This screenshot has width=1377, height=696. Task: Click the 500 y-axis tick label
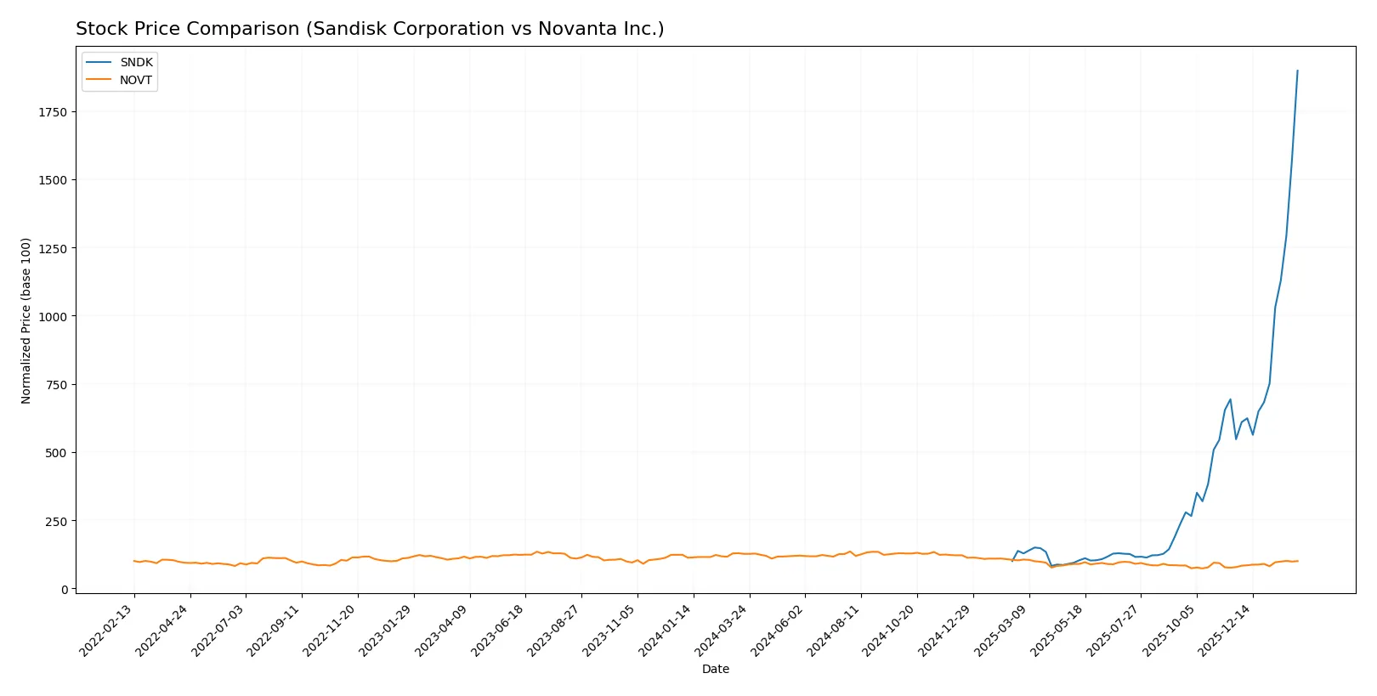tap(56, 453)
